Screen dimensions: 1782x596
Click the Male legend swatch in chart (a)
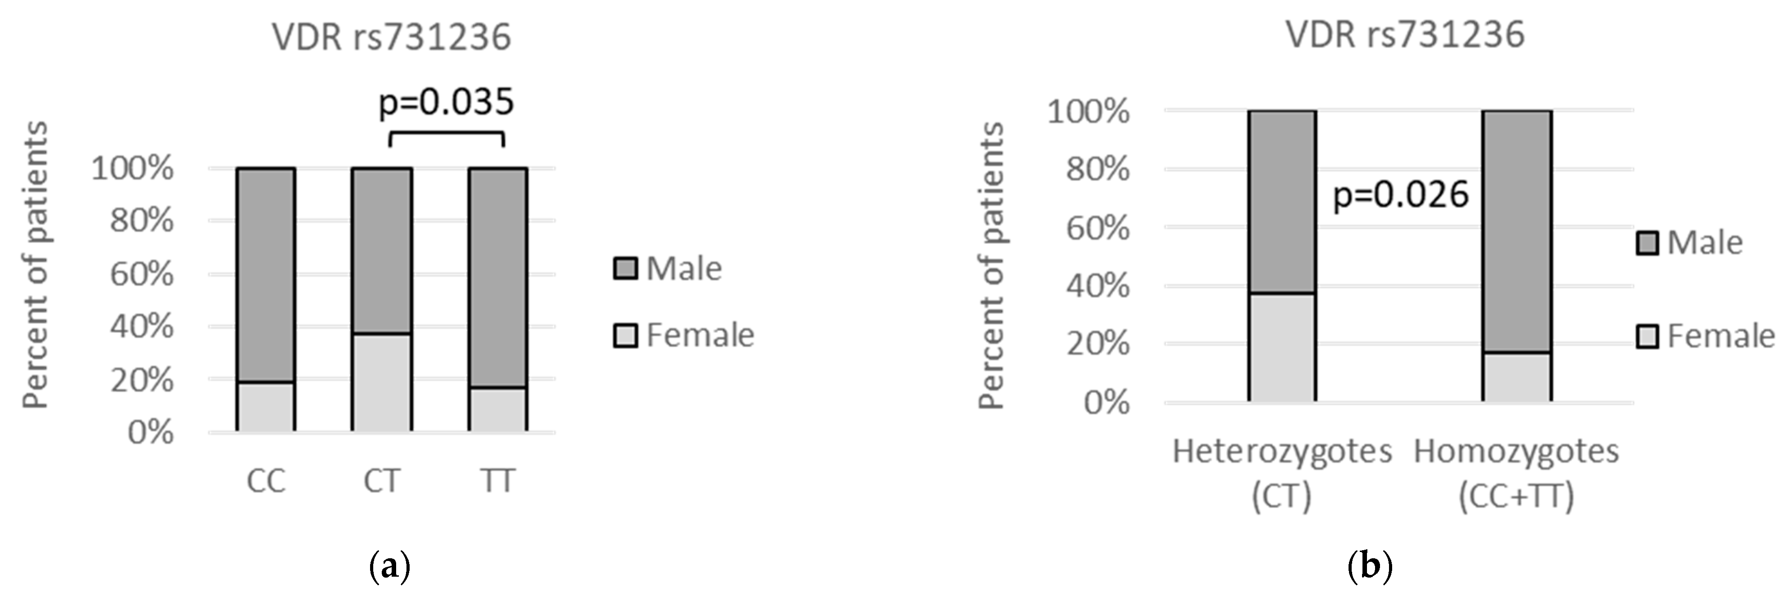click(625, 269)
